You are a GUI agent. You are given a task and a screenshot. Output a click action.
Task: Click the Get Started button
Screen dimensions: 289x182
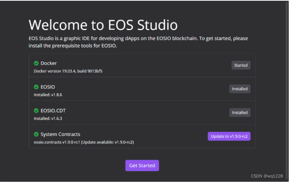[x=142, y=165]
